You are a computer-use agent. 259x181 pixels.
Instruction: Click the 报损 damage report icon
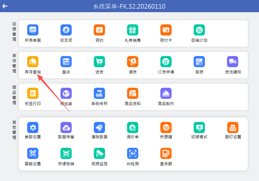199,62
